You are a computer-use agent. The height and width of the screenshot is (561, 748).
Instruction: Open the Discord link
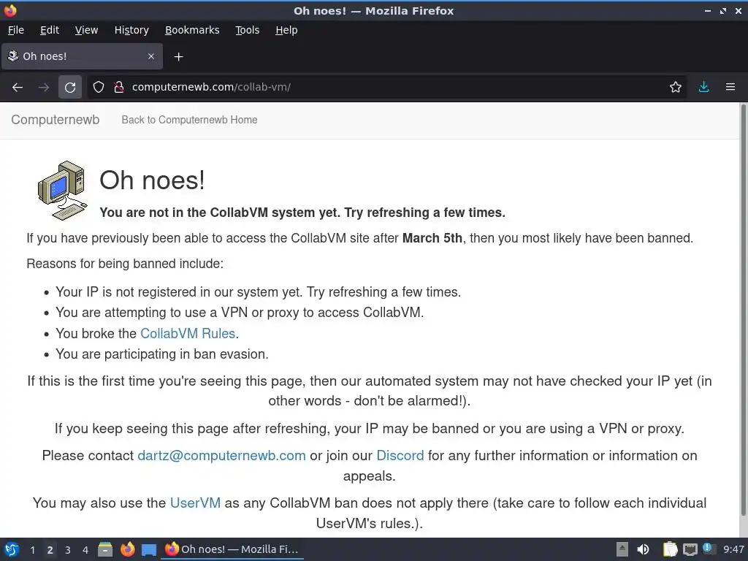400,456
